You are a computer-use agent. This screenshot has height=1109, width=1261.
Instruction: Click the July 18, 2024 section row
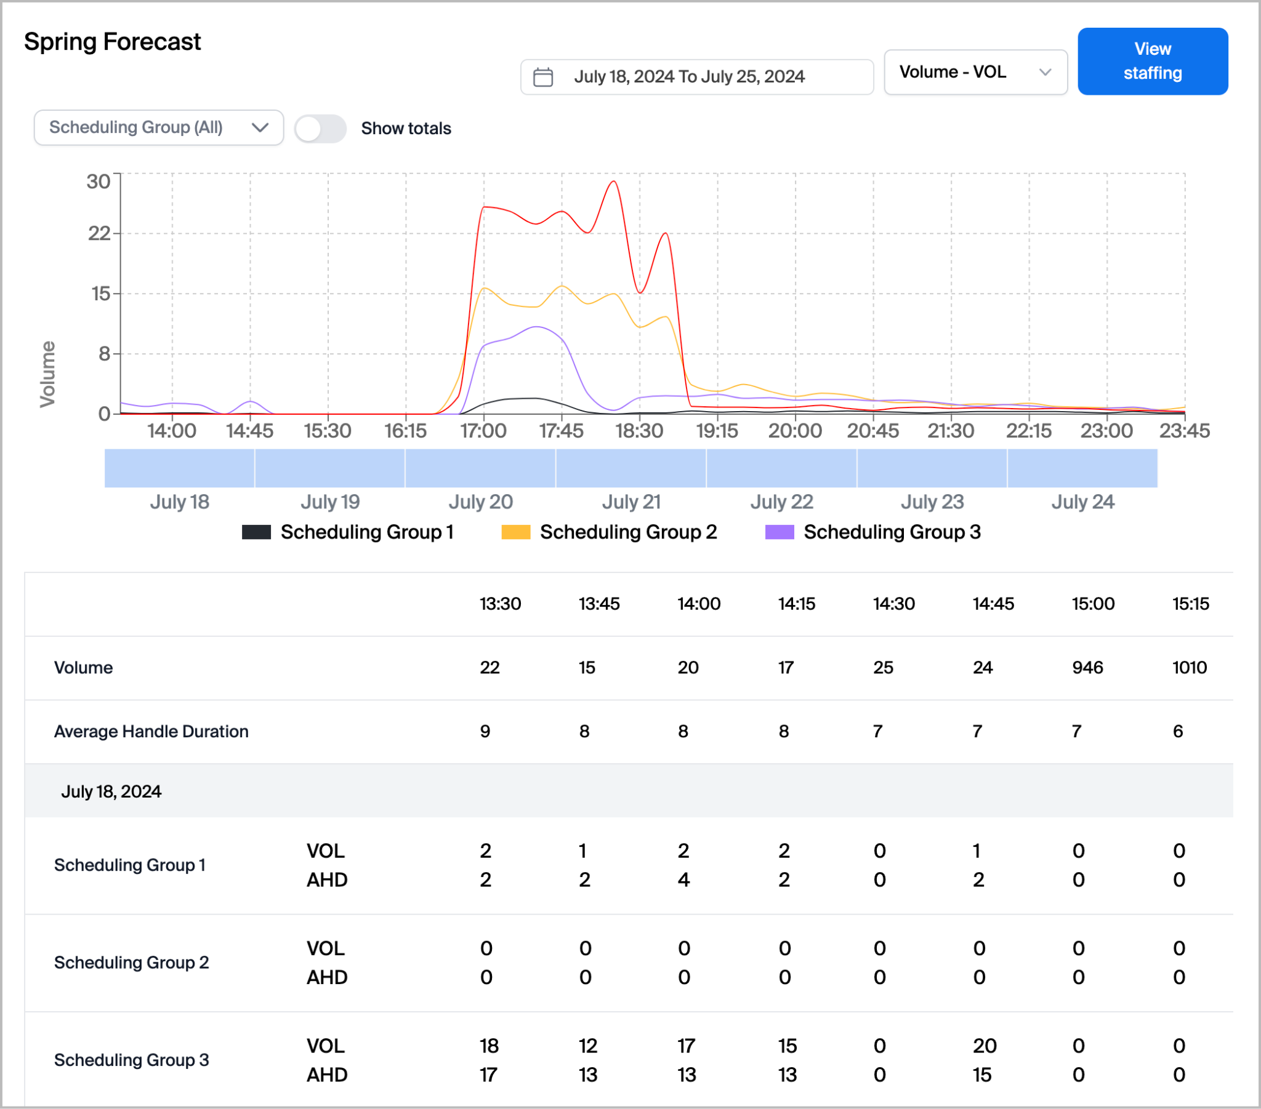[x=111, y=791]
